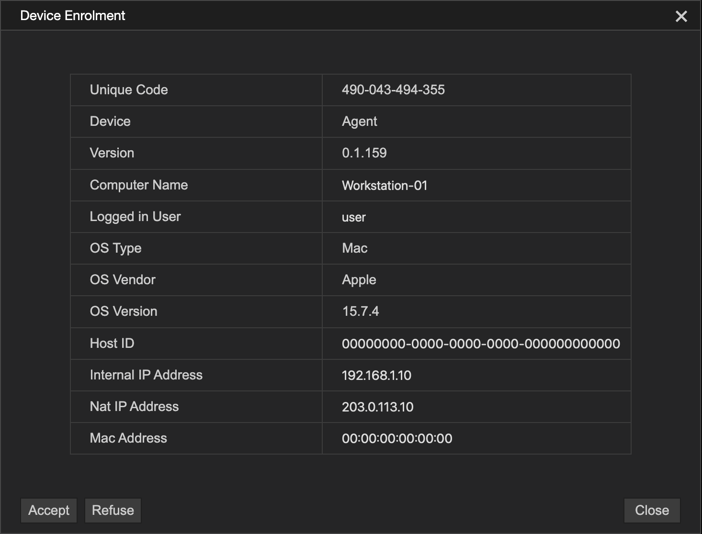This screenshot has width=702, height=534.
Task: Click the Unique Code label
Action: pos(129,90)
